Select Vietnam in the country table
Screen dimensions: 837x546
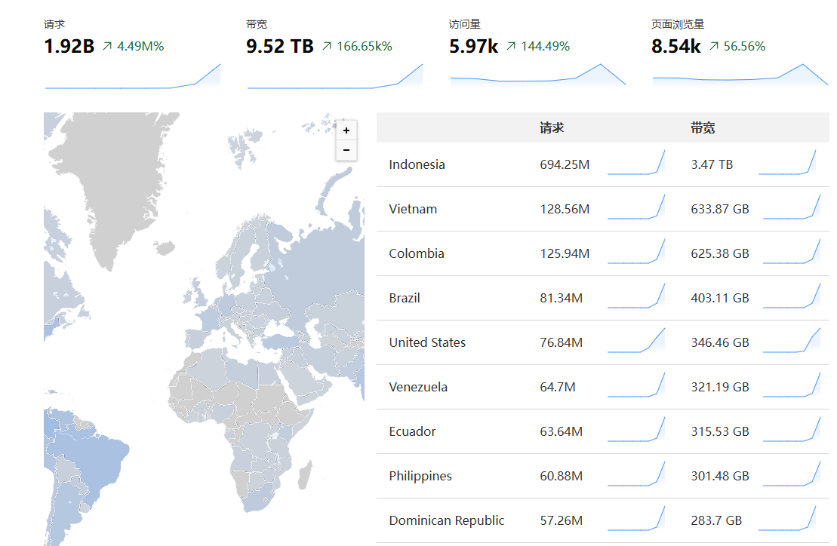click(x=413, y=209)
